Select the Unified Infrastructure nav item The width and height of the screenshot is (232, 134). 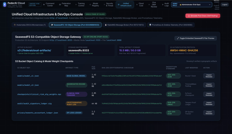click(x=125, y=5)
